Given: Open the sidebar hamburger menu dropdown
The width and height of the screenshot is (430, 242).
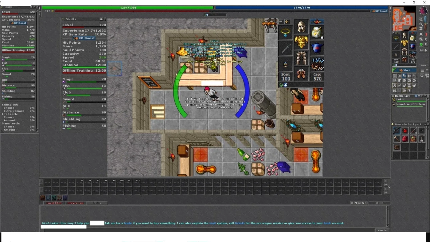Looking at the screenshot, I should coord(424,70).
